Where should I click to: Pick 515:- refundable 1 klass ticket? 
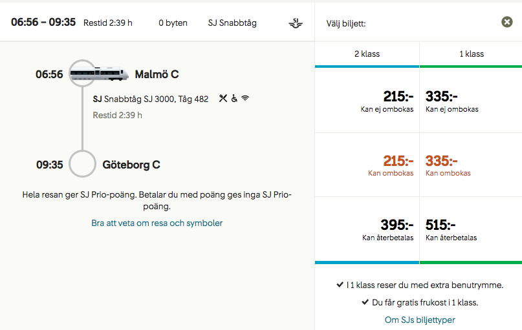coord(471,229)
